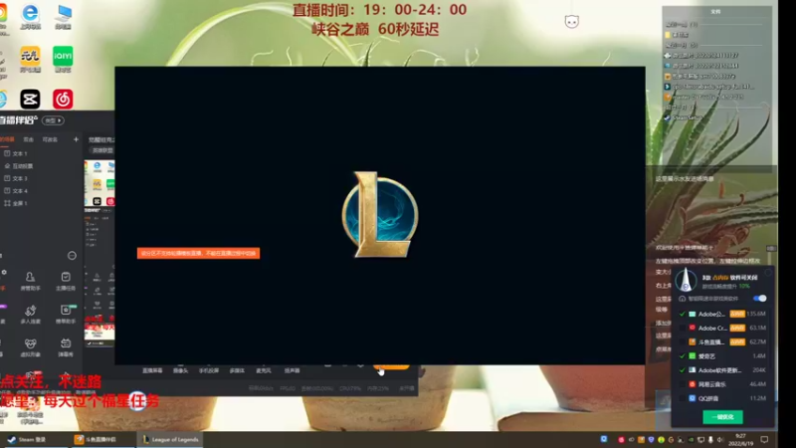This screenshot has height=448, width=796.
Task: Open the Steam Setup file icon in documents widget
Action: click(x=668, y=117)
